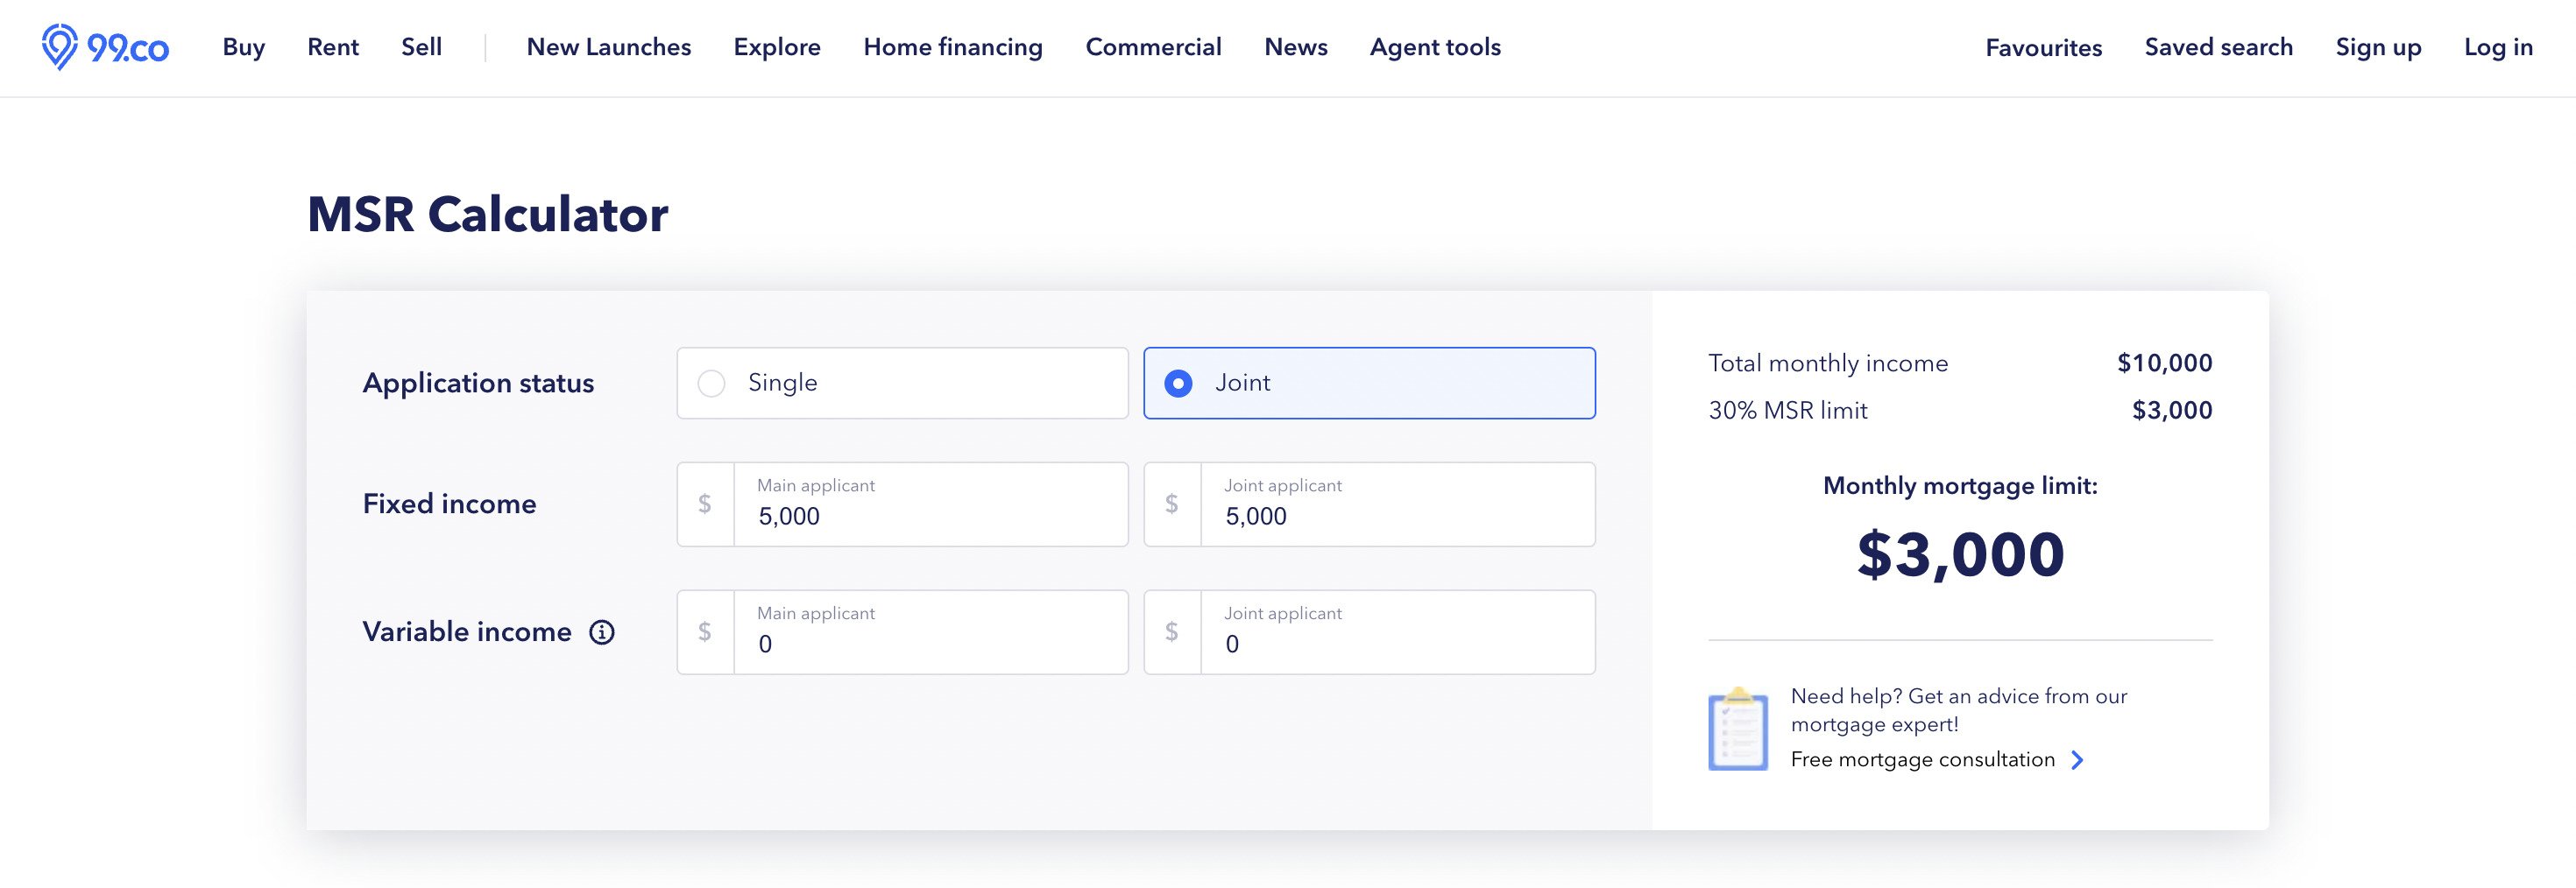Click the Need help mortgage expert text
The image size is (2576, 888).
1958,710
